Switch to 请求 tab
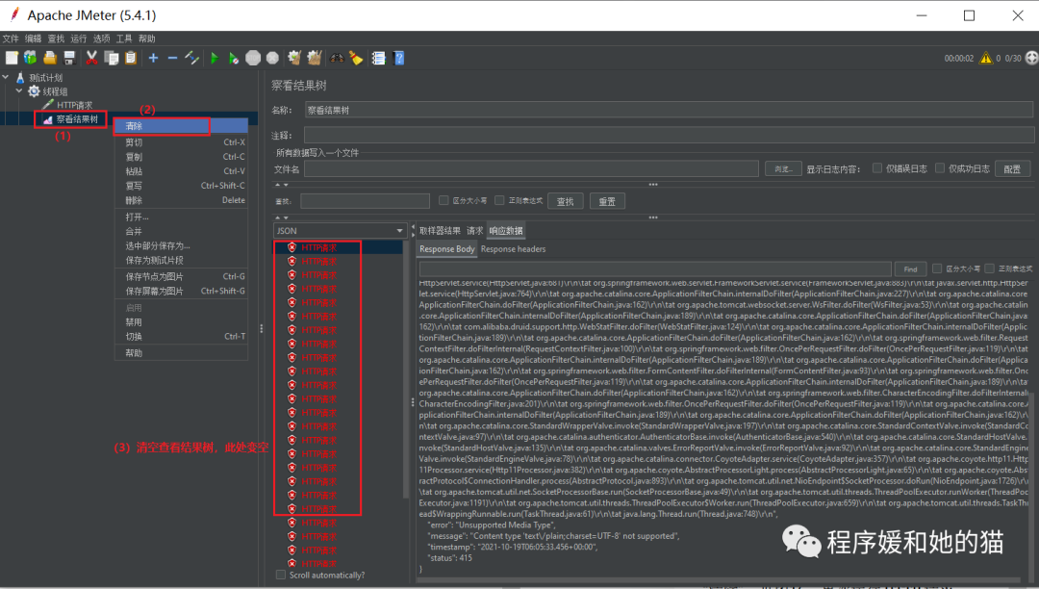This screenshot has height=589, width=1039. click(474, 231)
